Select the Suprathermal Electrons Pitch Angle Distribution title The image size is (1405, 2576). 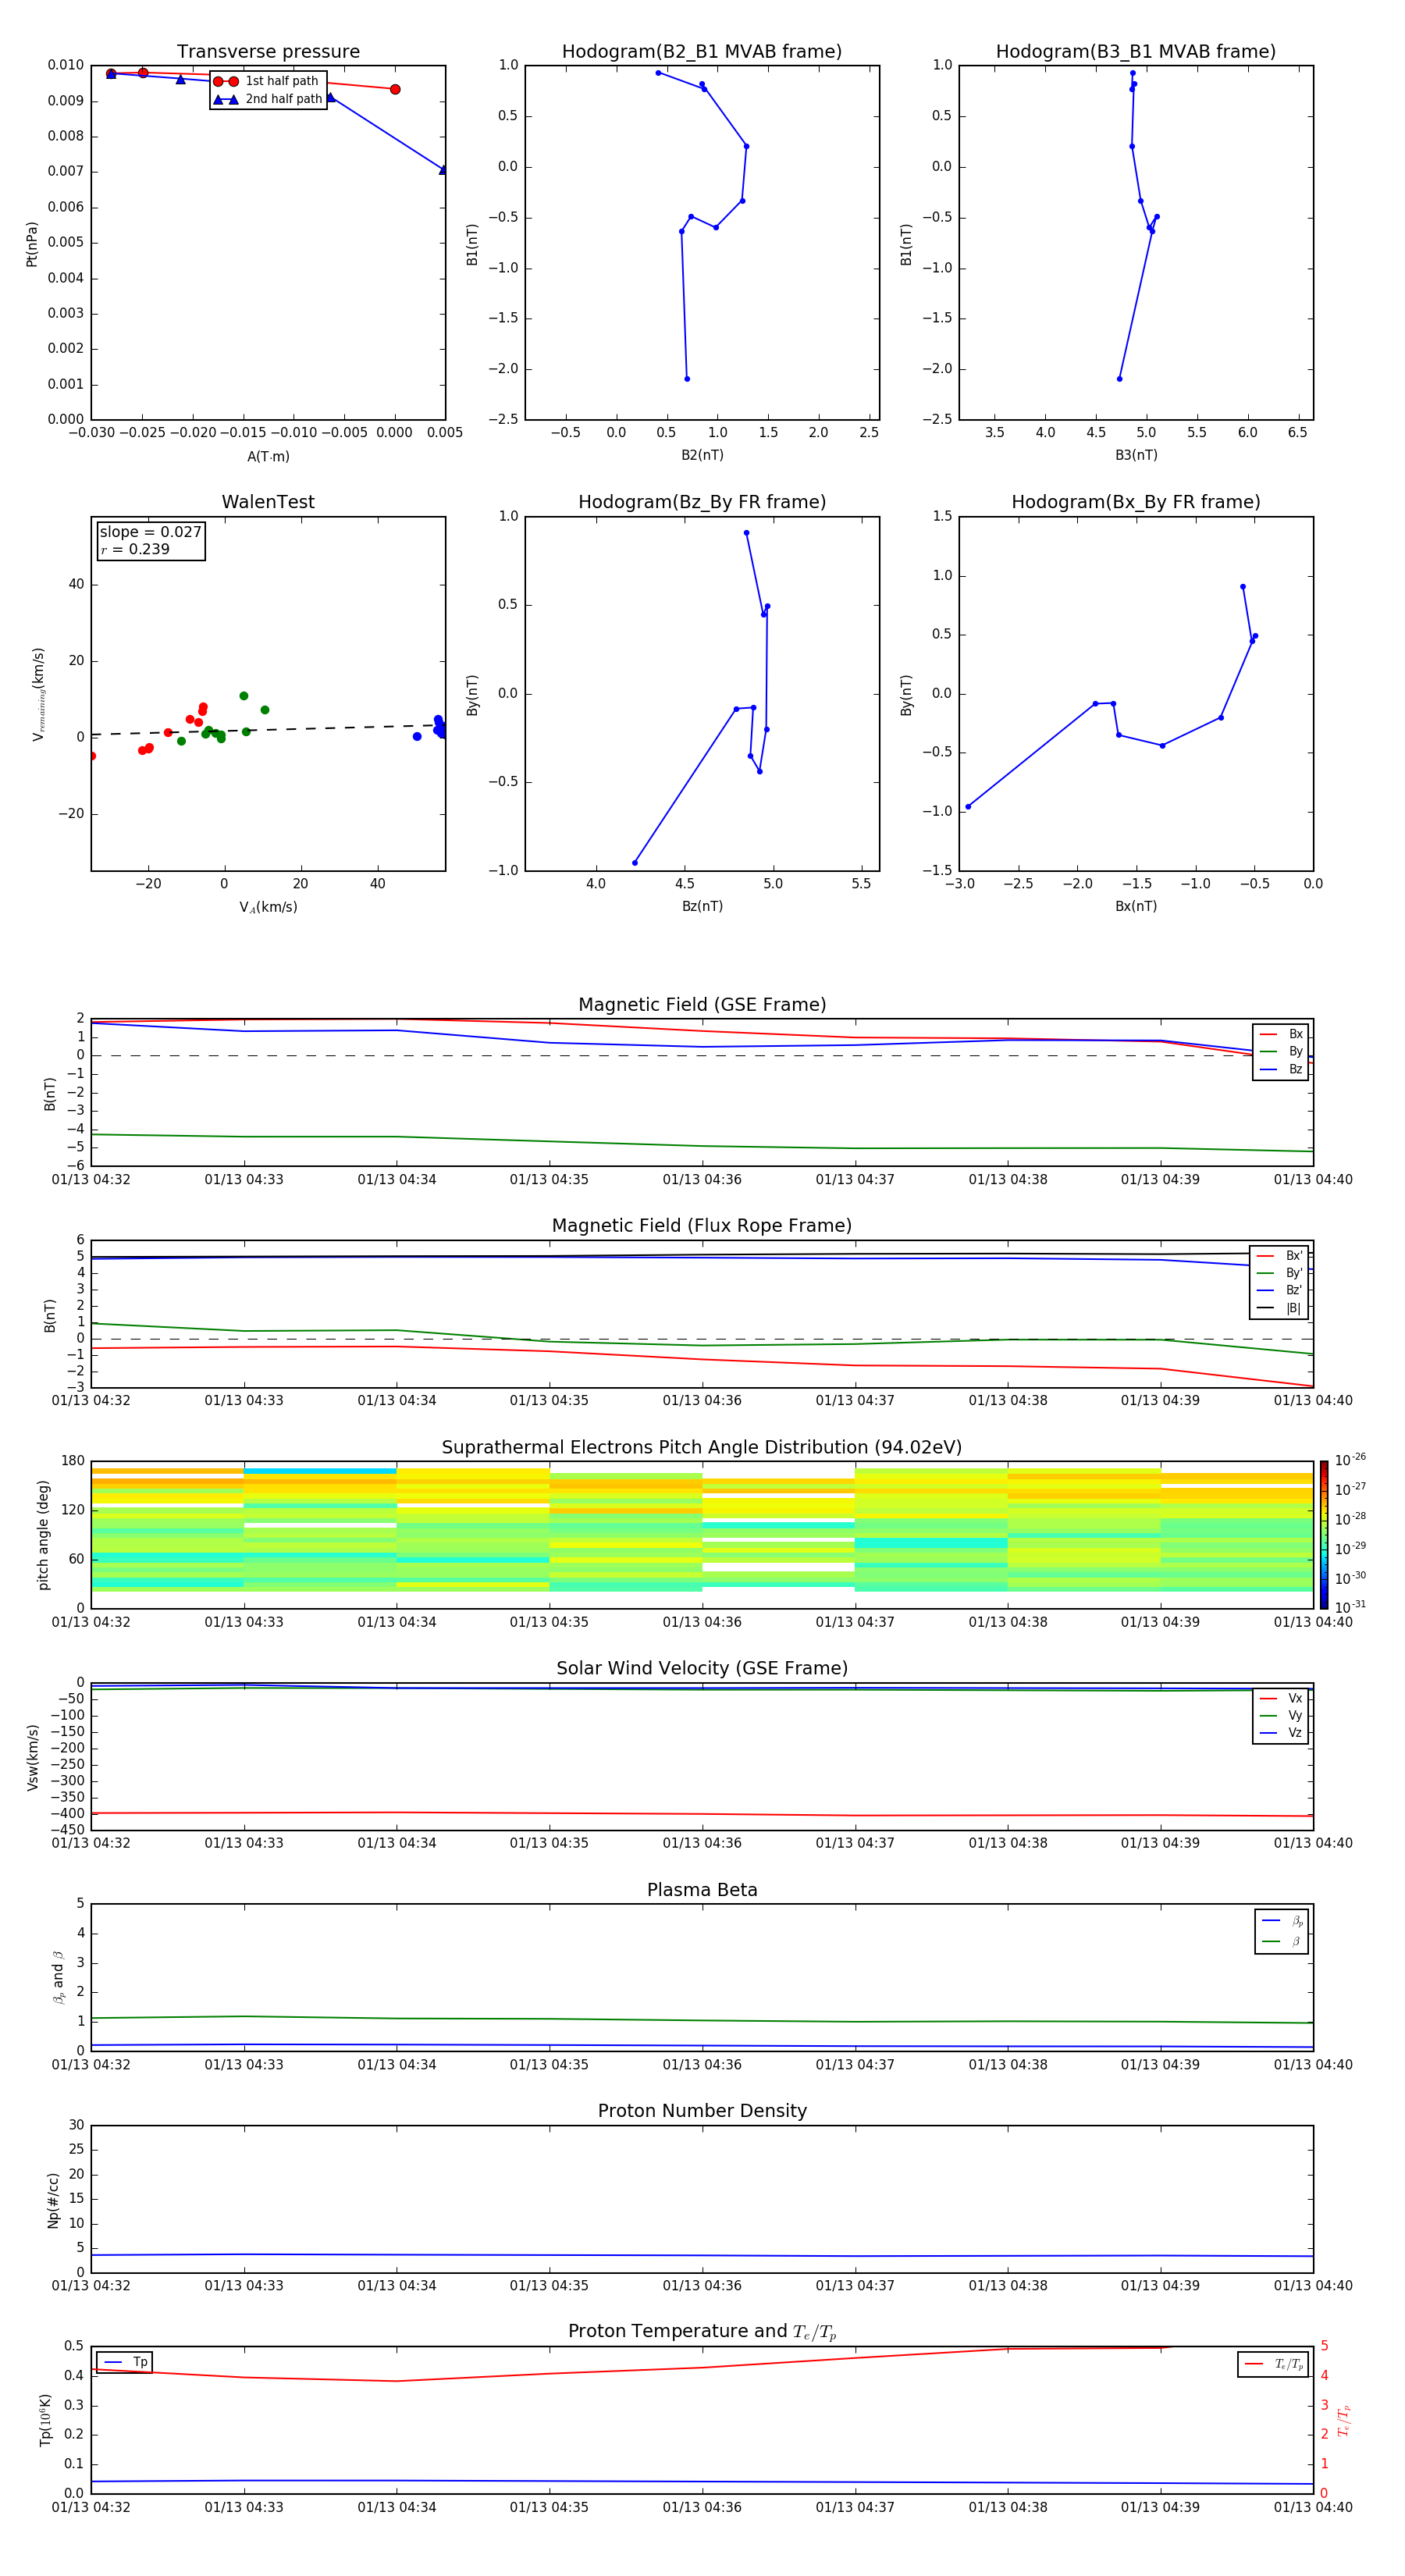point(702,1448)
